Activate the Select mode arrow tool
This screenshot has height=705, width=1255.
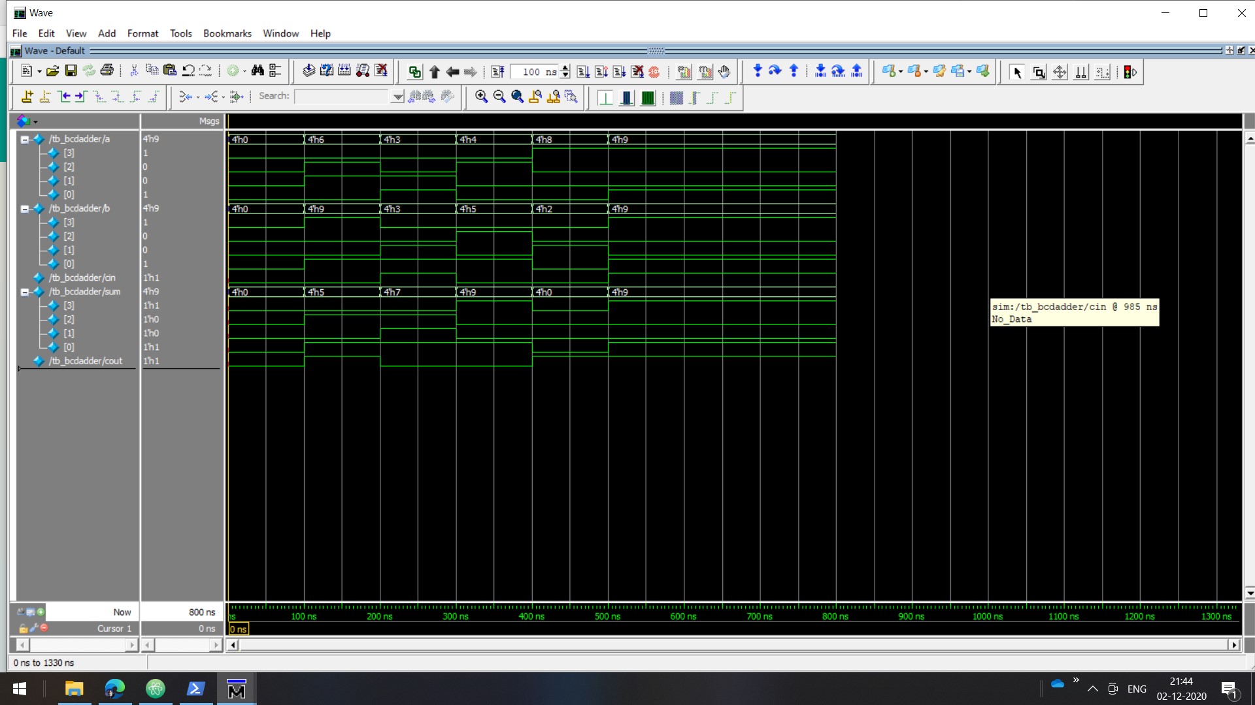1016,72
